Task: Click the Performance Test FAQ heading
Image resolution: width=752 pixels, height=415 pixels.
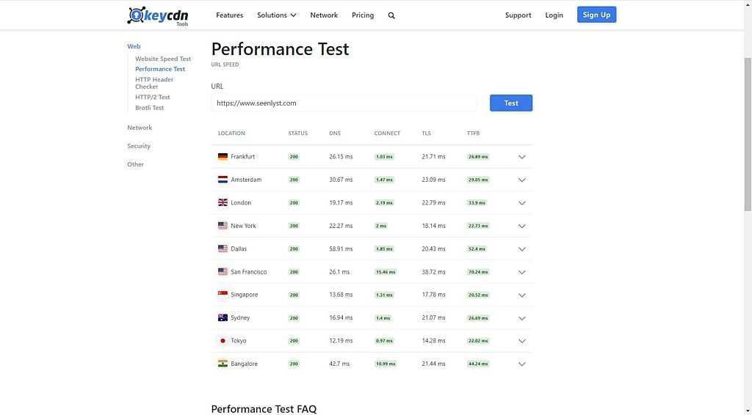Action: [x=264, y=409]
